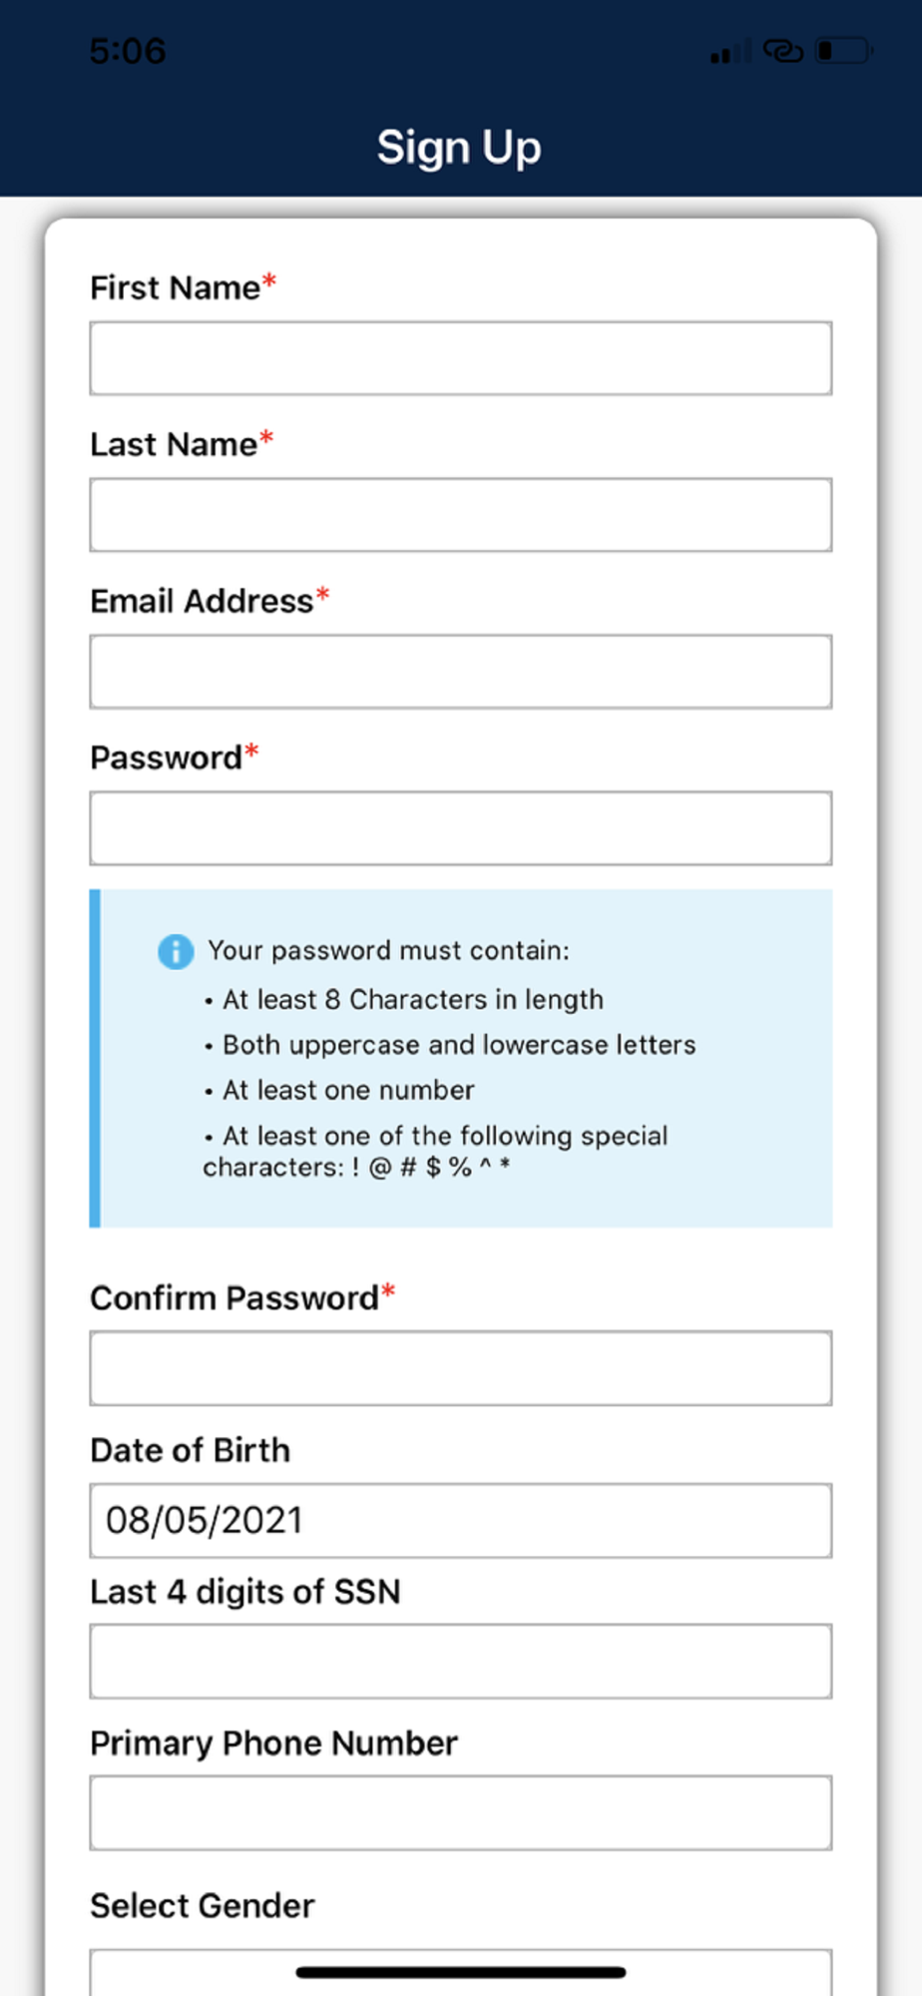922x1996 pixels.
Task: Tap the 'Your password must contain:' heading text
Action: pos(388,950)
